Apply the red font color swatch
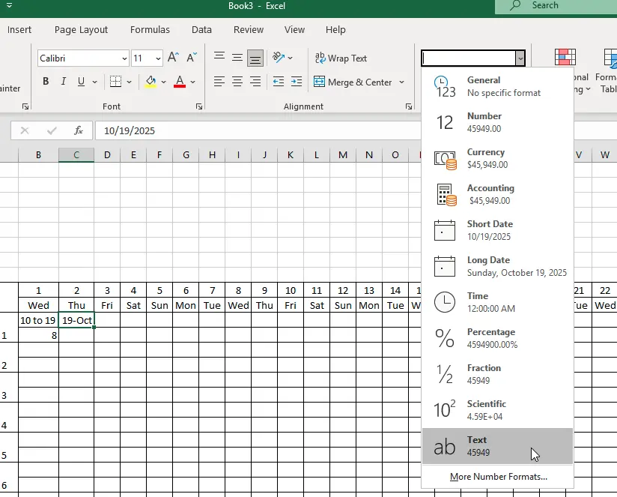Screen dimensions: 617x497 (180, 82)
